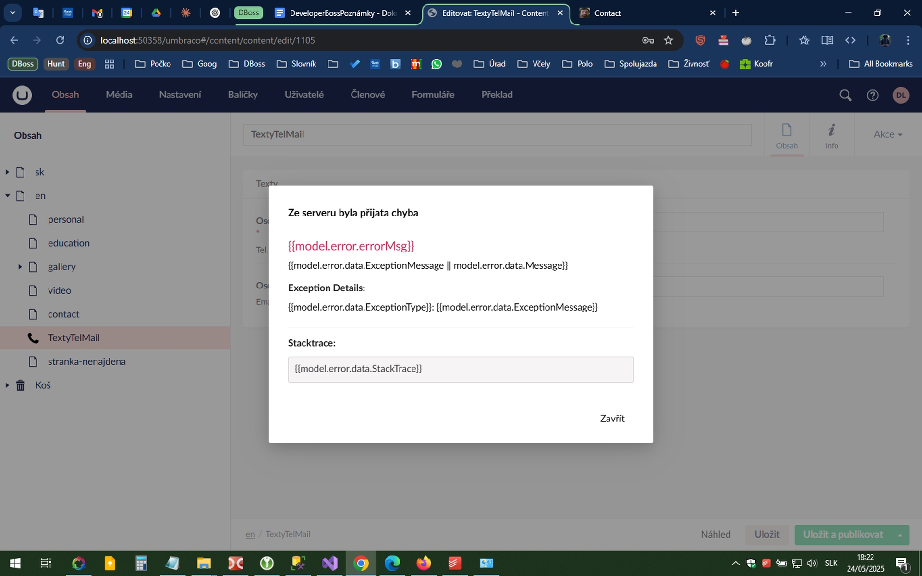Bookmark page with the star icon
The image size is (922, 576).
668,40
